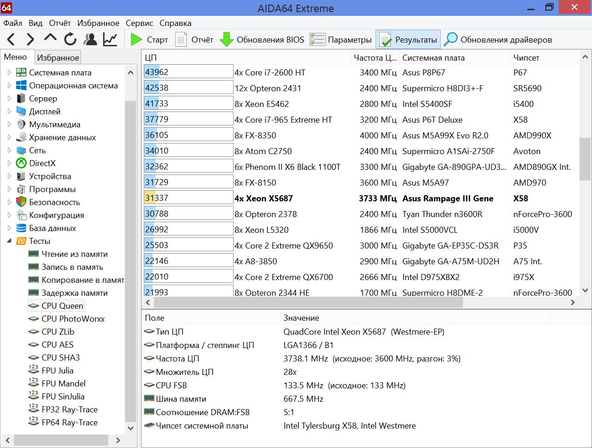Select the FP32 Ray-Trace test
Viewport: 592px width, 448px height.
(69, 410)
